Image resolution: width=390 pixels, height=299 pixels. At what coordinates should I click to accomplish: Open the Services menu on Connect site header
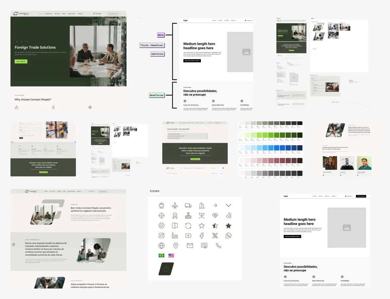(x=57, y=14)
